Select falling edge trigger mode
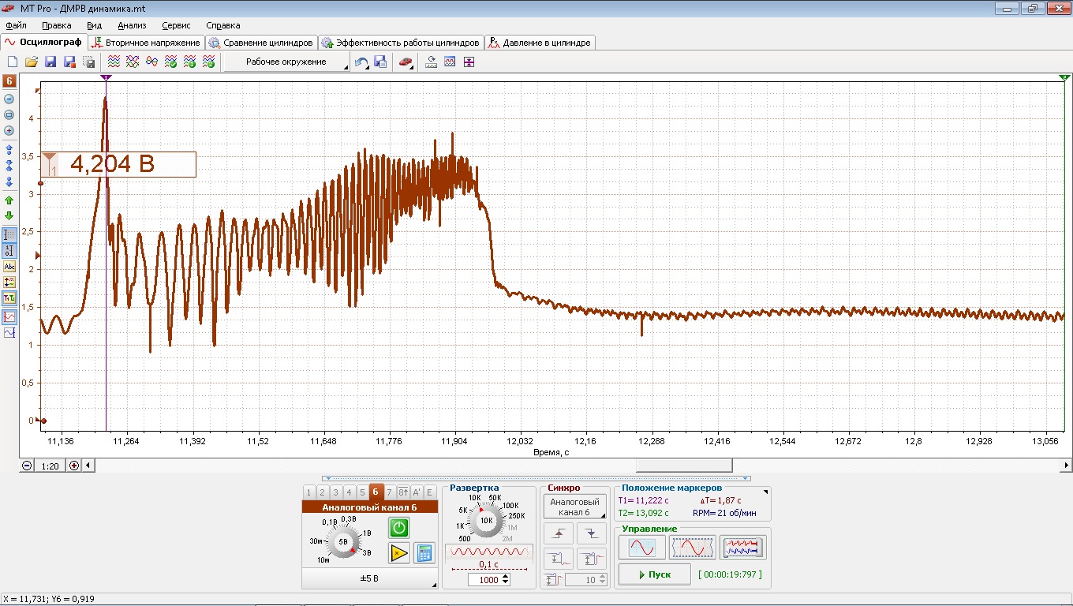Image resolution: width=1073 pixels, height=606 pixels. click(592, 533)
